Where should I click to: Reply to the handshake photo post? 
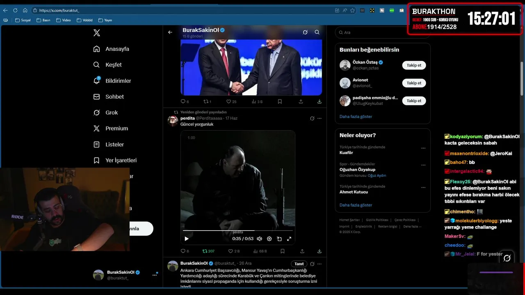[x=185, y=102]
